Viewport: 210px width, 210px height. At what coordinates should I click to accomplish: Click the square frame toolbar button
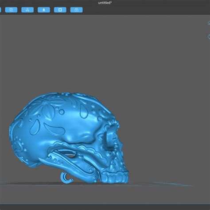[60, 10]
